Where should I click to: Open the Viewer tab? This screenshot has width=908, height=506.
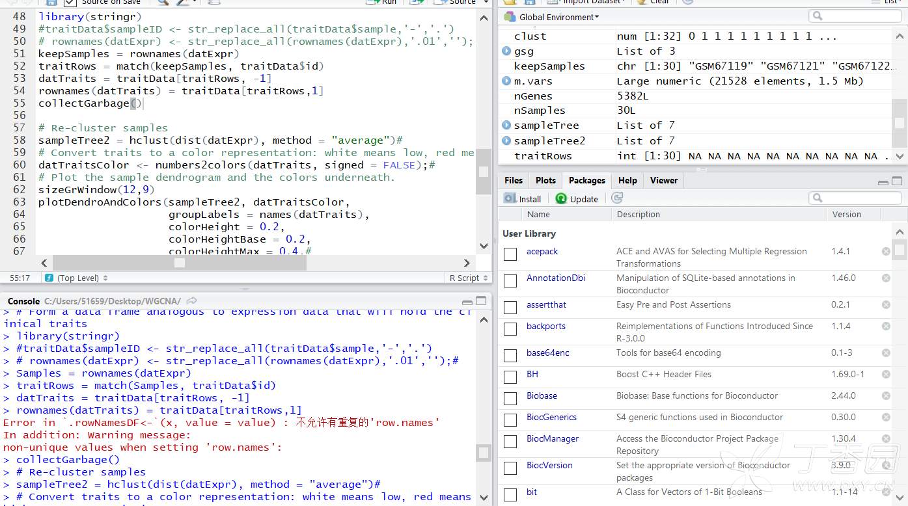tap(664, 180)
